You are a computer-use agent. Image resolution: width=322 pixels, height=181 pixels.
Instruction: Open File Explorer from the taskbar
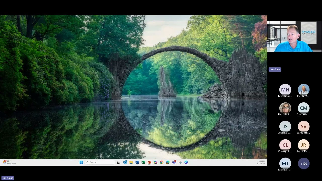click(x=131, y=162)
